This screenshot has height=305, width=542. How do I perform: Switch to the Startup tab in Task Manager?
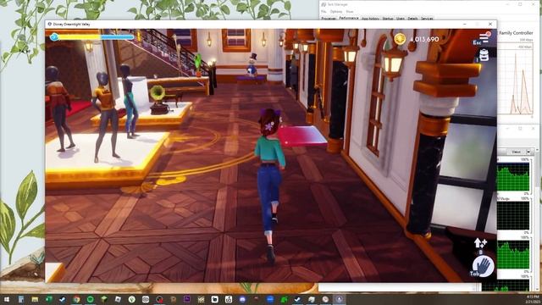pyautogui.click(x=388, y=19)
